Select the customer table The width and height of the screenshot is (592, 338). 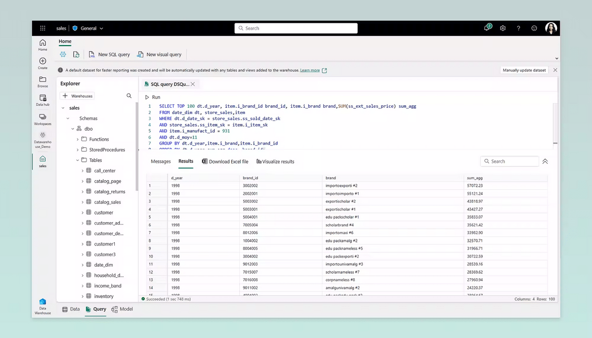coord(104,213)
